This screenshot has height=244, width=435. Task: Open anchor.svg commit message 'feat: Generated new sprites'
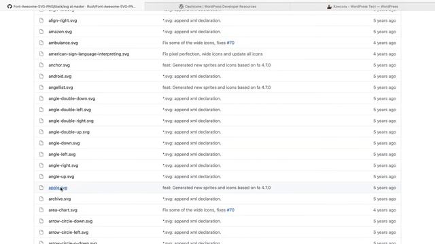(216, 65)
